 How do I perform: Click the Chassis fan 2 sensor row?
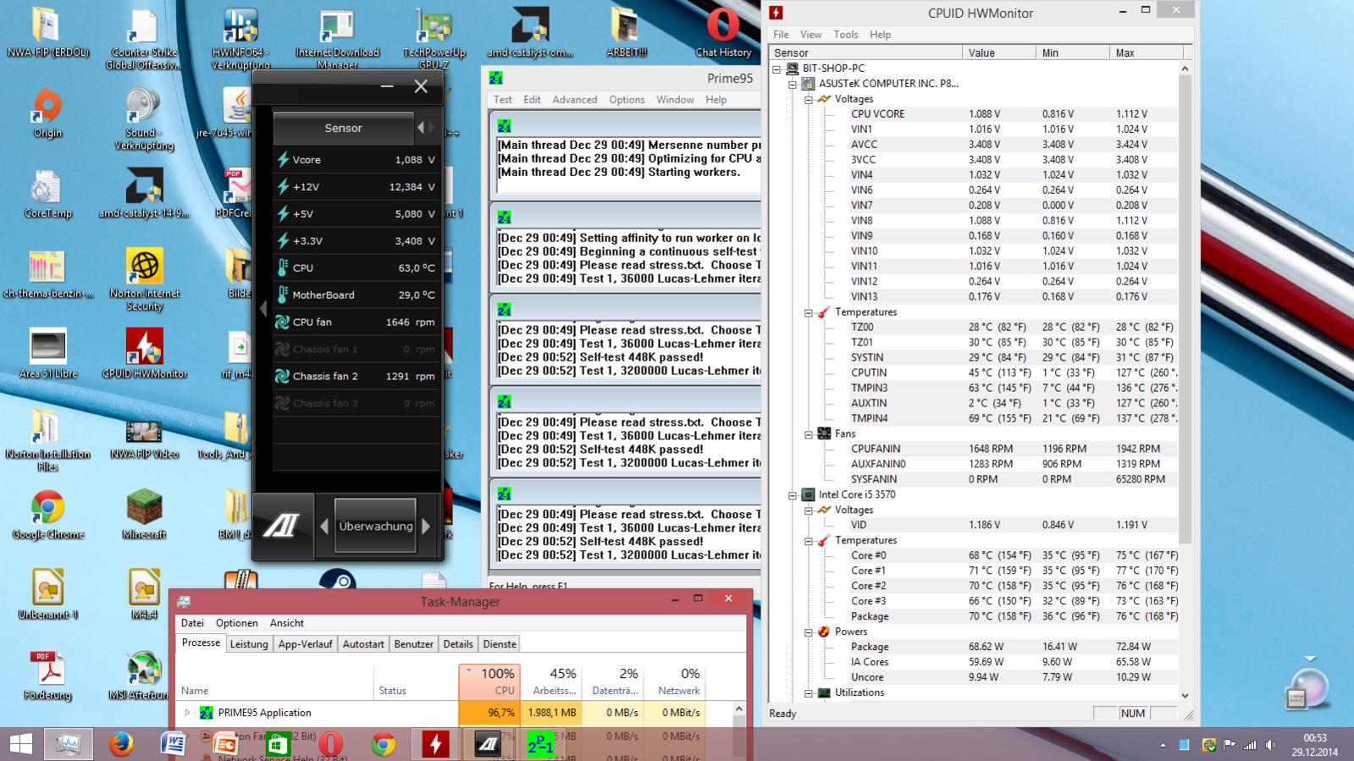tap(356, 376)
